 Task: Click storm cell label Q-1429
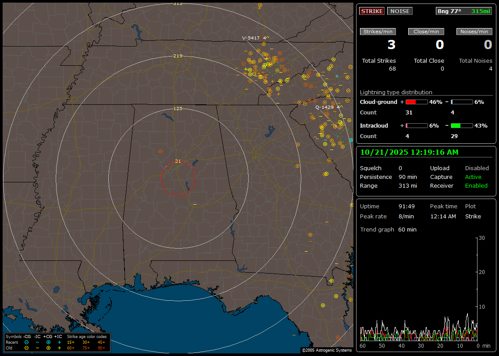324,107
